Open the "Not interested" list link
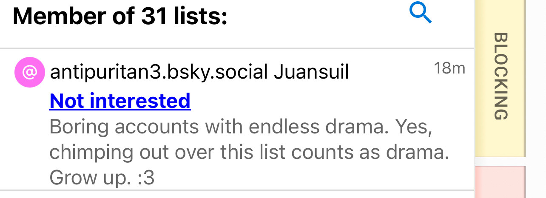 point(120,101)
